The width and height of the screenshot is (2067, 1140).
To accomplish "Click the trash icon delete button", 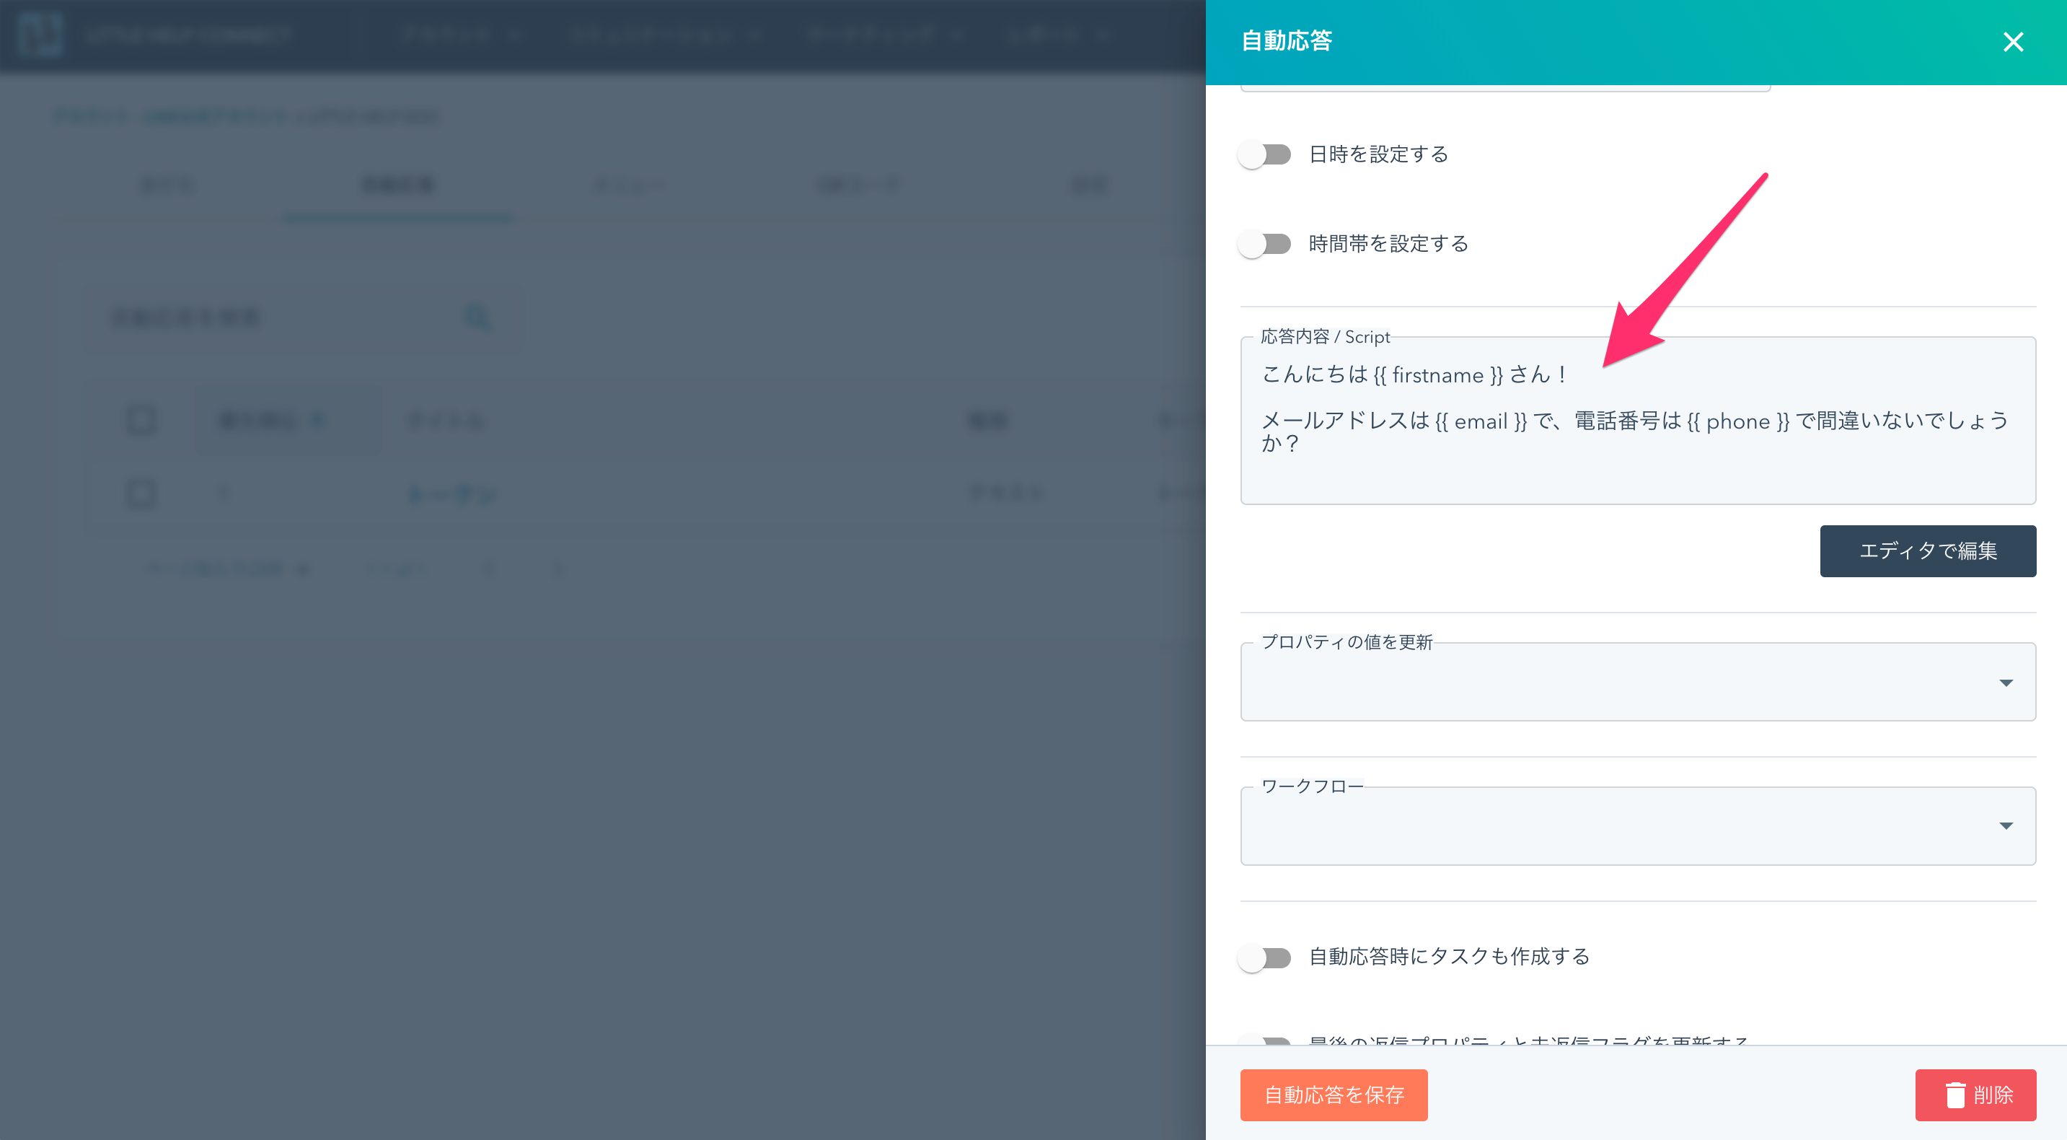I will point(1975,1095).
